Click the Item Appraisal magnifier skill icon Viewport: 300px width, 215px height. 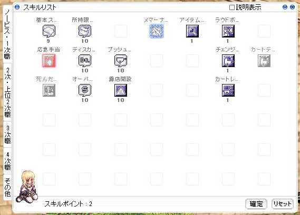pos(192,31)
